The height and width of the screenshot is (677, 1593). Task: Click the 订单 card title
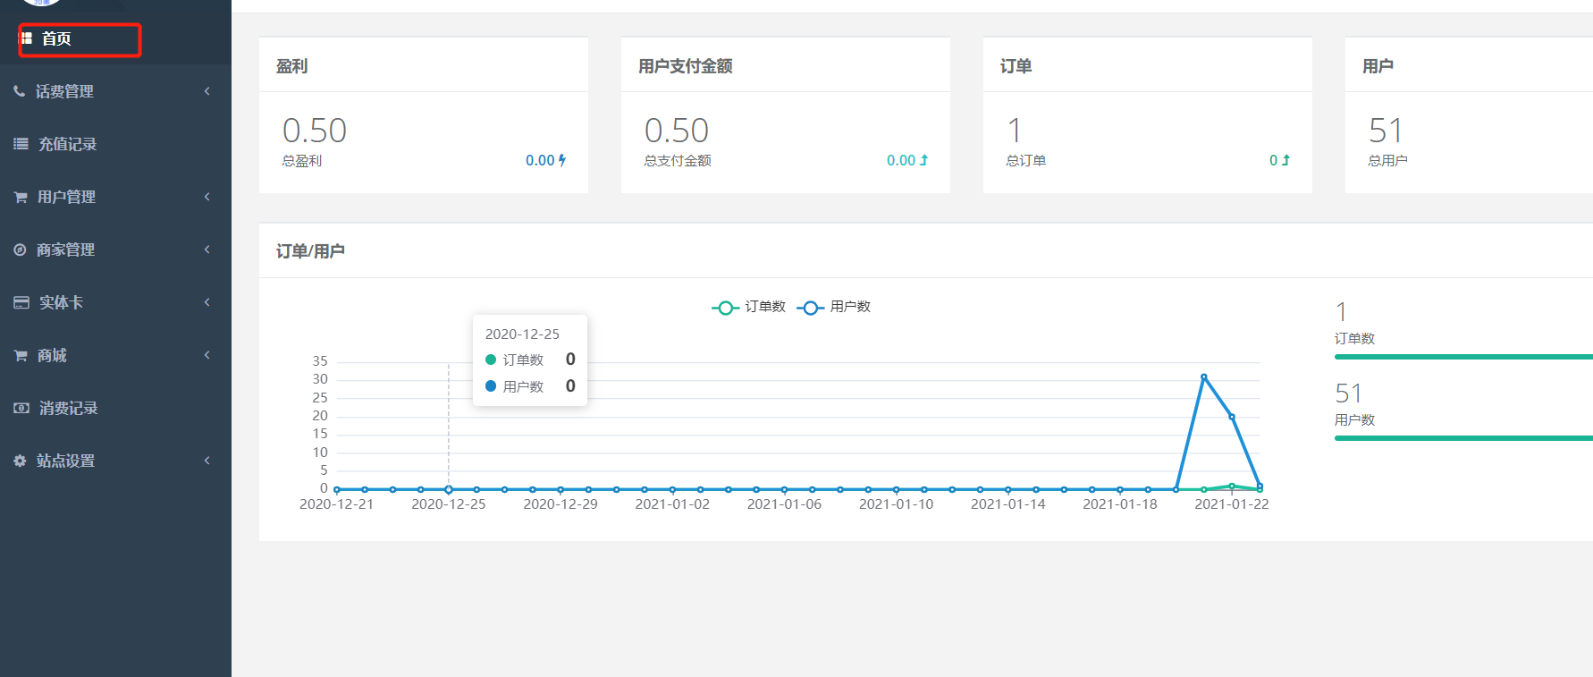[1016, 66]
